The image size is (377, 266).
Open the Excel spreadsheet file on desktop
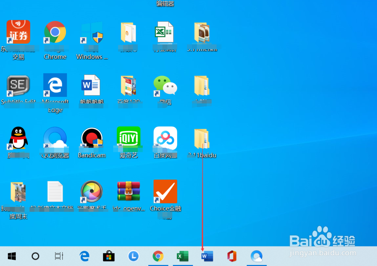tap(164, 32)
